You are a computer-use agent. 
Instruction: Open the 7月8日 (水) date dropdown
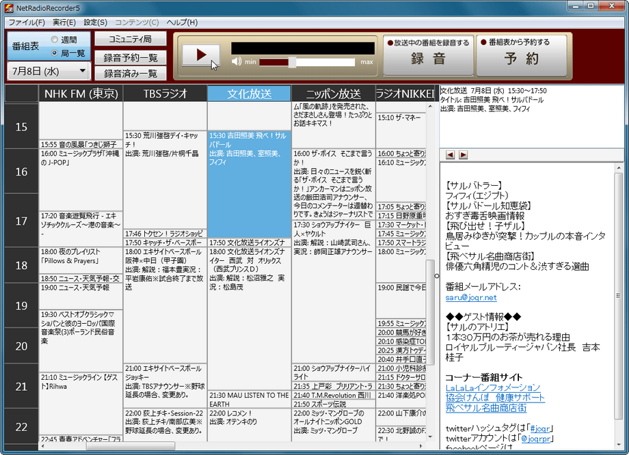(x=49, y=71)
